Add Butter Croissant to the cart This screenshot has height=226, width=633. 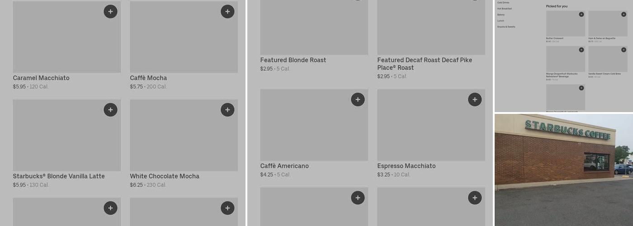click(x=581, y=14)
